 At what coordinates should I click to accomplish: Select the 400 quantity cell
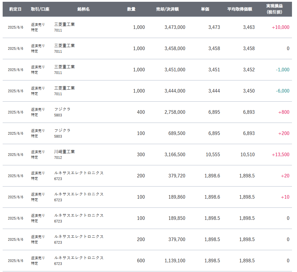pyautogui.click(x=141, y=112)
